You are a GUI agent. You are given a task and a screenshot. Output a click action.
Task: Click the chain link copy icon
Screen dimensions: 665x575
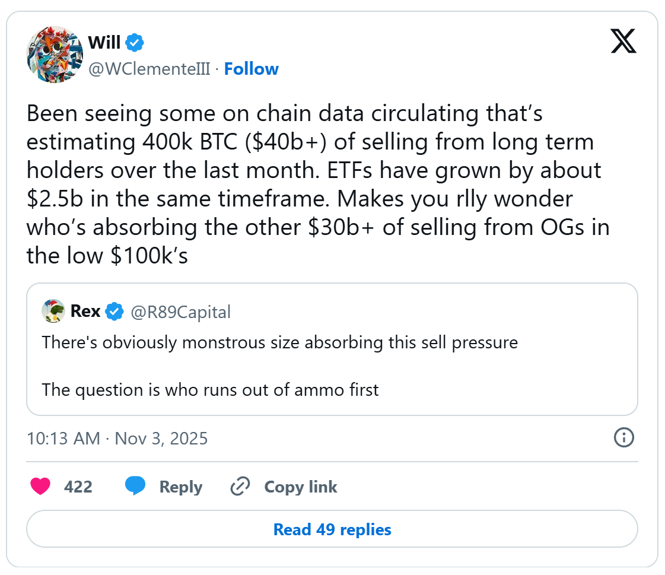pyautogui.click(x=240, y=487)
